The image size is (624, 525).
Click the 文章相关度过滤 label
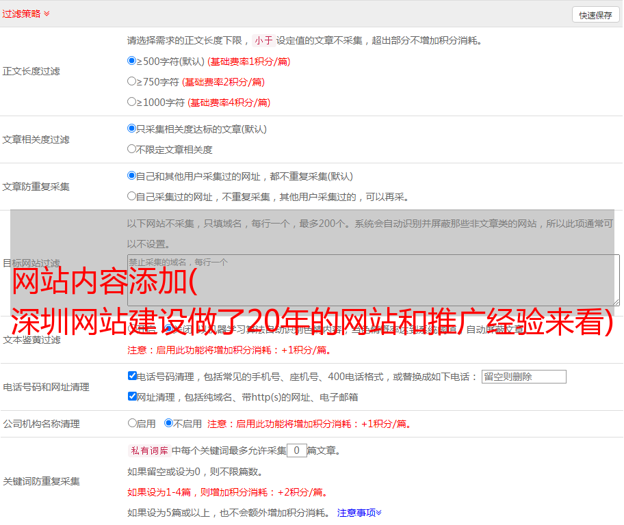point(36,139)
